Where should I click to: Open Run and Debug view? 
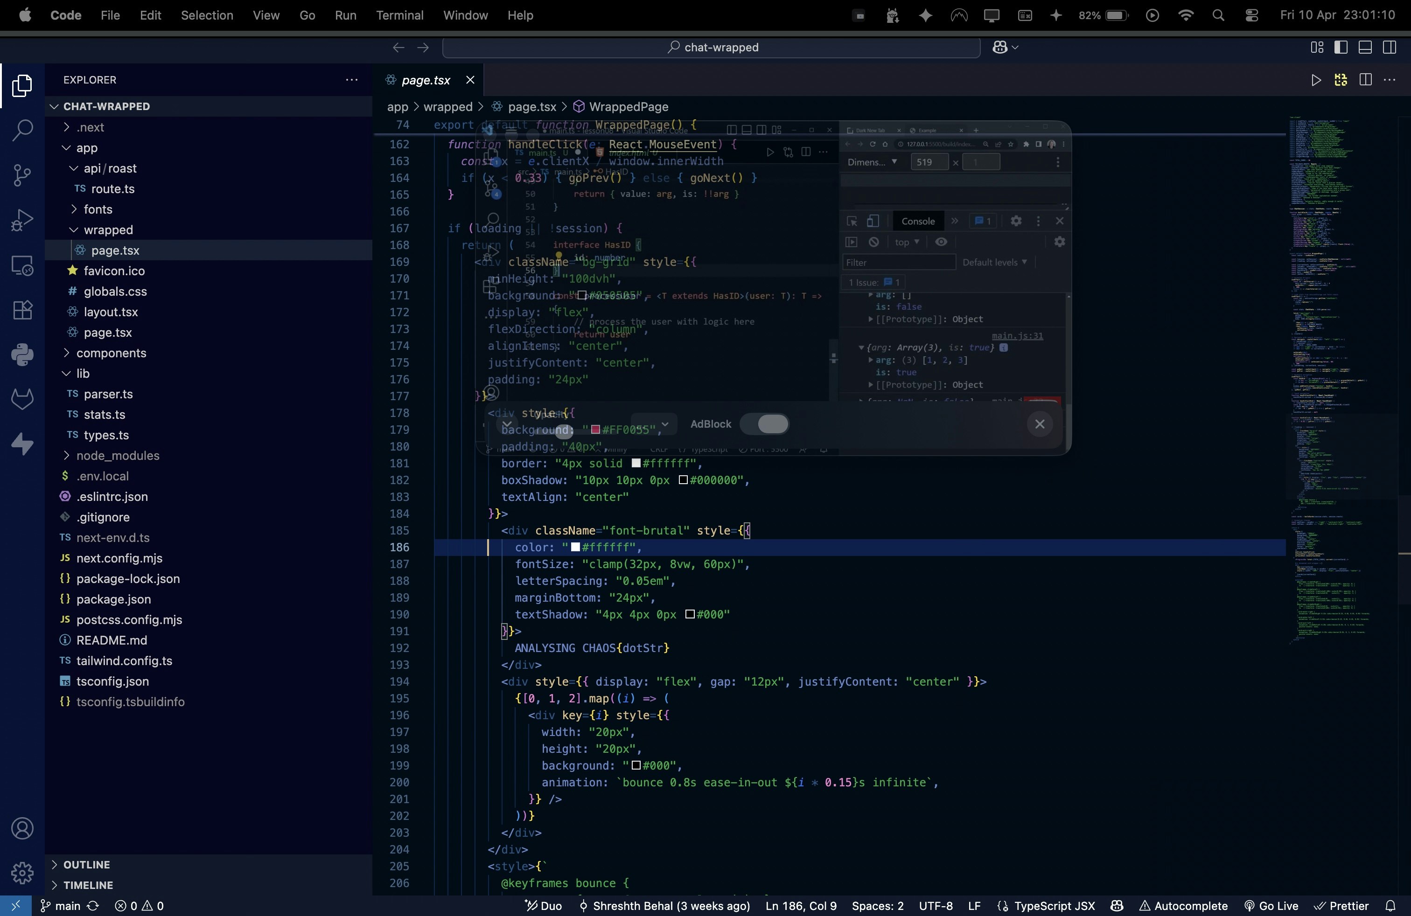pyautogui.click(x=22, y=220)
